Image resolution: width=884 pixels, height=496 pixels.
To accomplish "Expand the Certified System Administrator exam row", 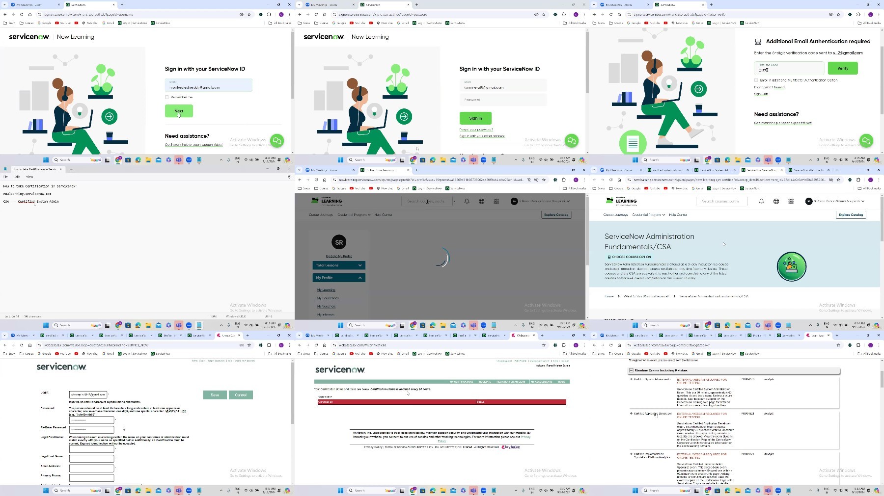I will coord(631,379).
